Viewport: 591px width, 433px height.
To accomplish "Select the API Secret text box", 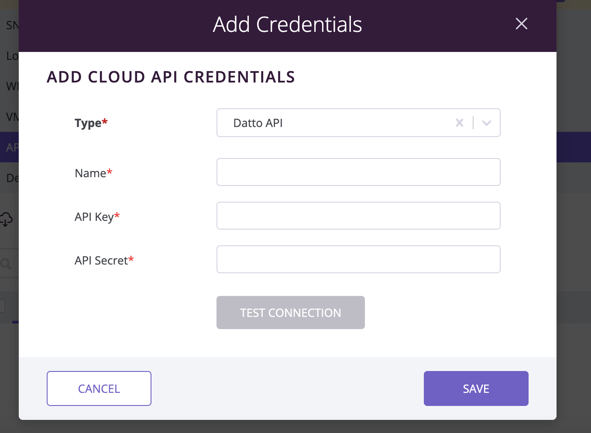I will (358, 259).
